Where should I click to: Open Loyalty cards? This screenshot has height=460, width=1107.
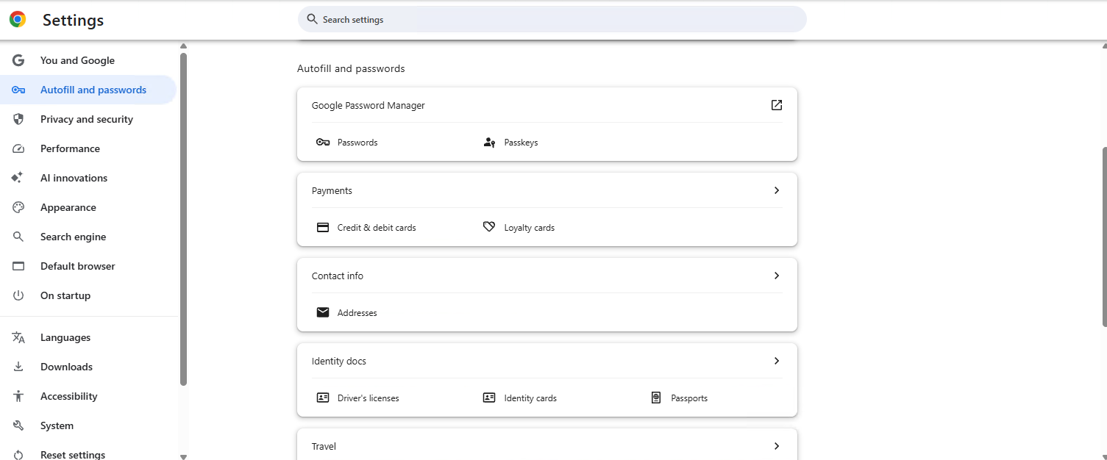(x=529, y=228)
